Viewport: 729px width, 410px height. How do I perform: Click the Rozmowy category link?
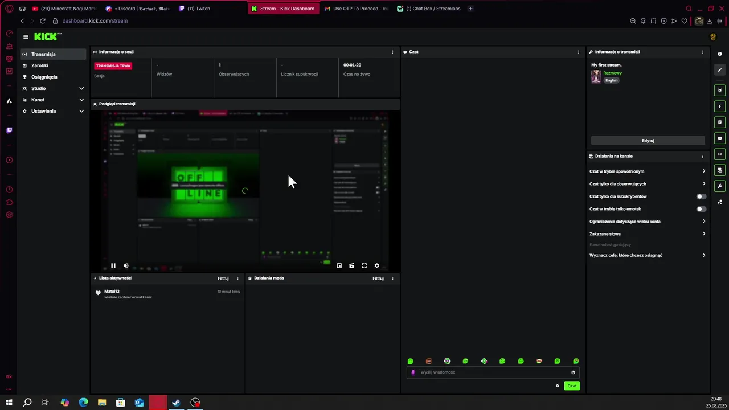pos(612,73)
